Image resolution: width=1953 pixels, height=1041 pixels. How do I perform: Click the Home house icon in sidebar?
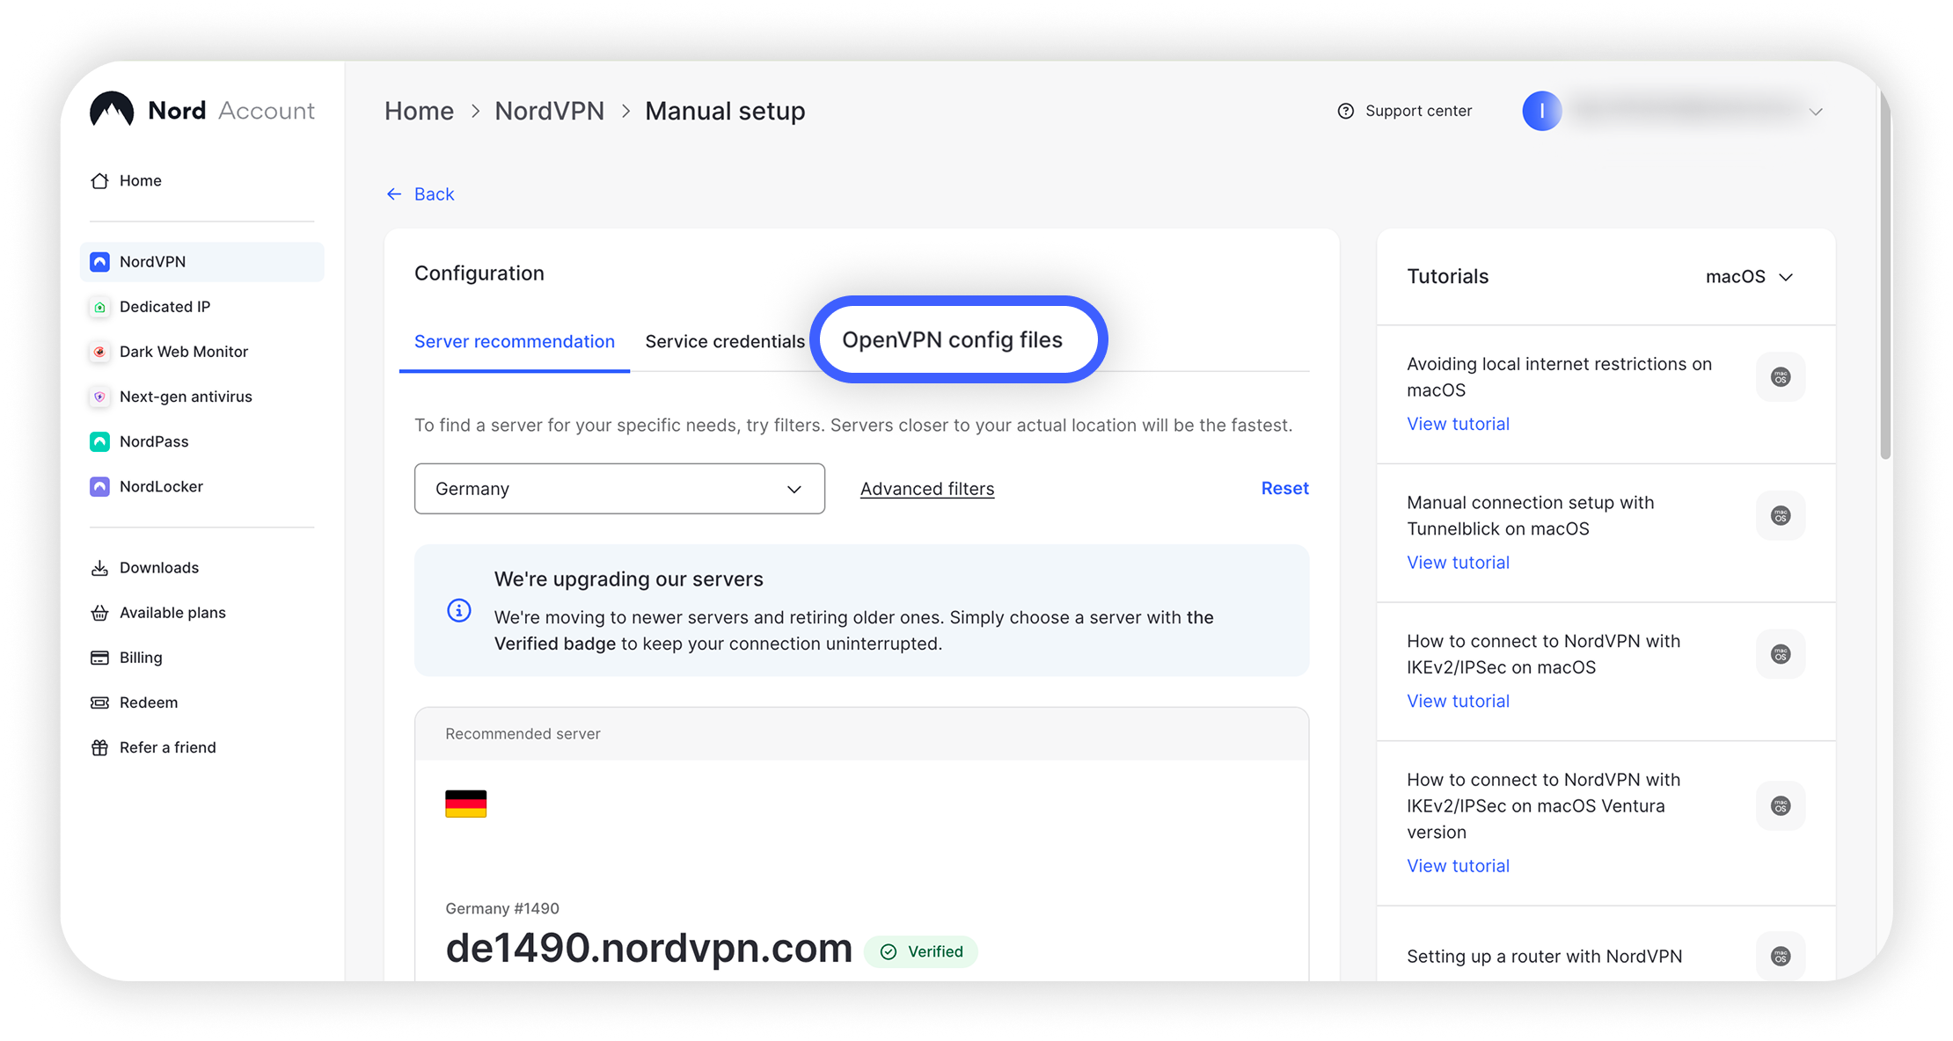99,180
